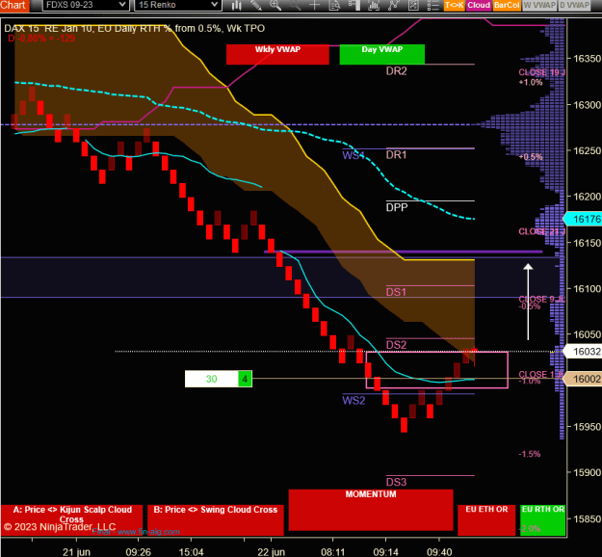Click the cyan 16176 price marker
The height and width of the screenshot is (557, 602).
click(x=584, y=220)
